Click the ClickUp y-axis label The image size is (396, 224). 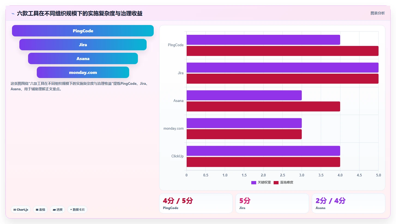[177, 156]
